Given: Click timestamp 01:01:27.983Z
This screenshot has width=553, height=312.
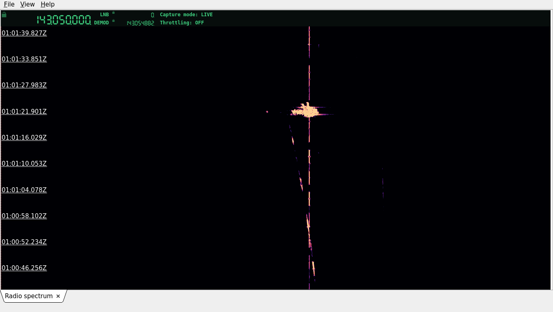Looking at the screenshot, I should coord(24,85).
